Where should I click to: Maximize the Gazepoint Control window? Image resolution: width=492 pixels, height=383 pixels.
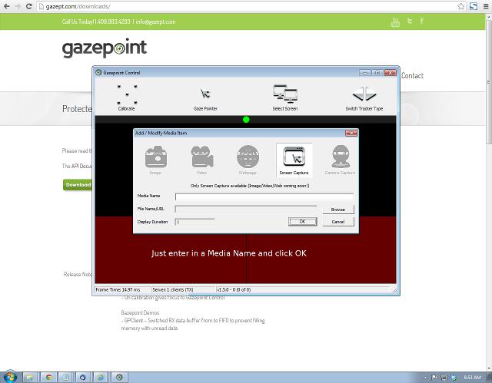coord(377,73)
